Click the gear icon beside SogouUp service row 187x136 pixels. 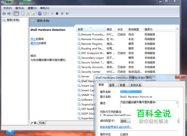pos(79,104)
